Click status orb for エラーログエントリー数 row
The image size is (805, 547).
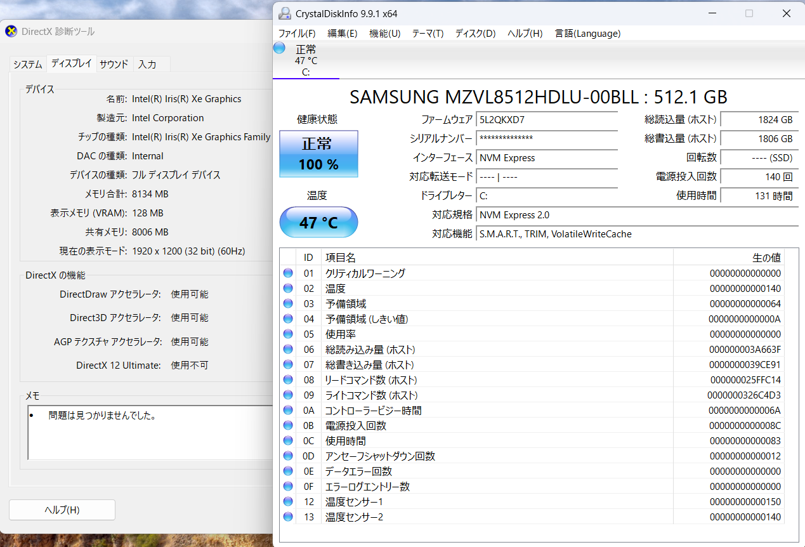(288, 486)
